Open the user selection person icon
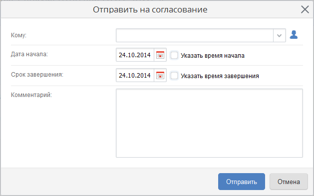314x196 pixels. click(x=294, y=35)
